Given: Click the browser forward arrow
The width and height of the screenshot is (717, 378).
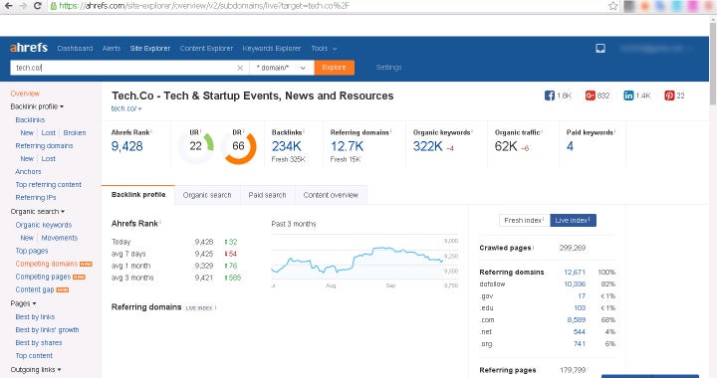Looking at the screenshot, I should coord(23,6).
